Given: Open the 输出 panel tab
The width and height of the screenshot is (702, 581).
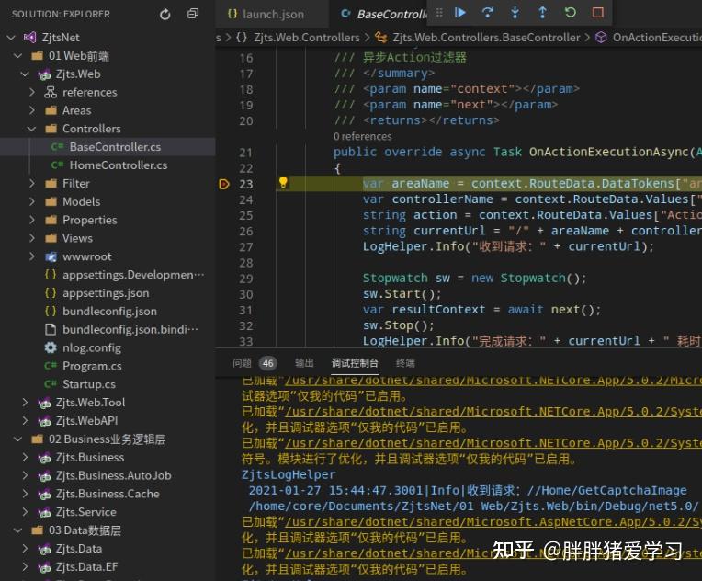Looking at the screenshot, I should [x=304, y=363].
